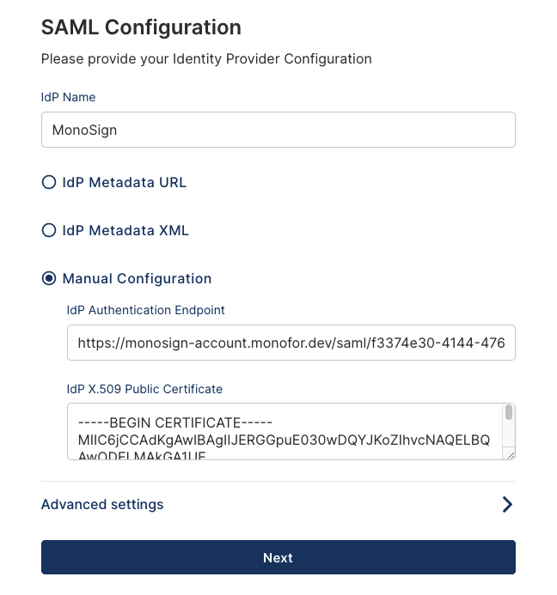Expand the Advanced settings section label
The image size is (557, 595).
102,505
